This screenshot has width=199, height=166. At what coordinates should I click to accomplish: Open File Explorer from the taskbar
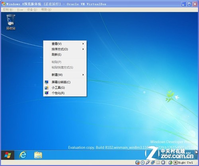[38, 155]
